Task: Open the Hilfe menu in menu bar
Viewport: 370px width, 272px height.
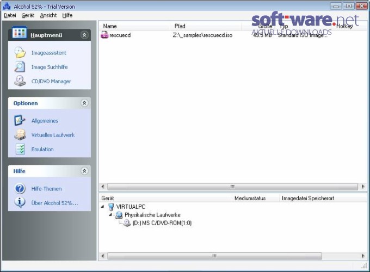Action: point(67,15)
